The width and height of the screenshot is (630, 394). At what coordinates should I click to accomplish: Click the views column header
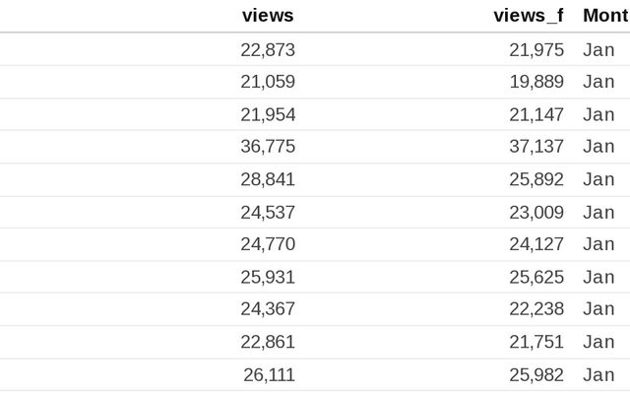(268, 16)
